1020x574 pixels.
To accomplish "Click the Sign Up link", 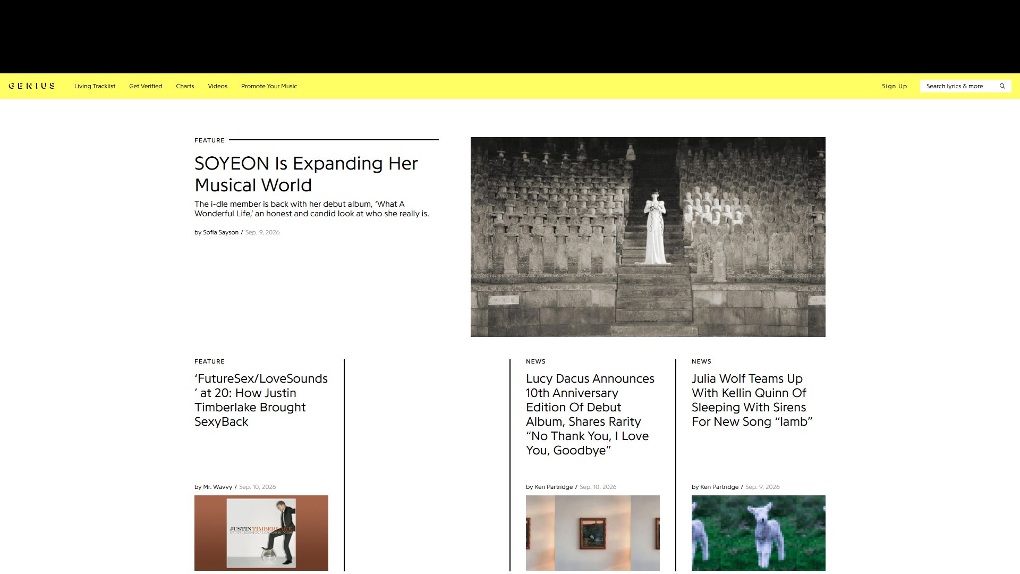I will 894,86.
